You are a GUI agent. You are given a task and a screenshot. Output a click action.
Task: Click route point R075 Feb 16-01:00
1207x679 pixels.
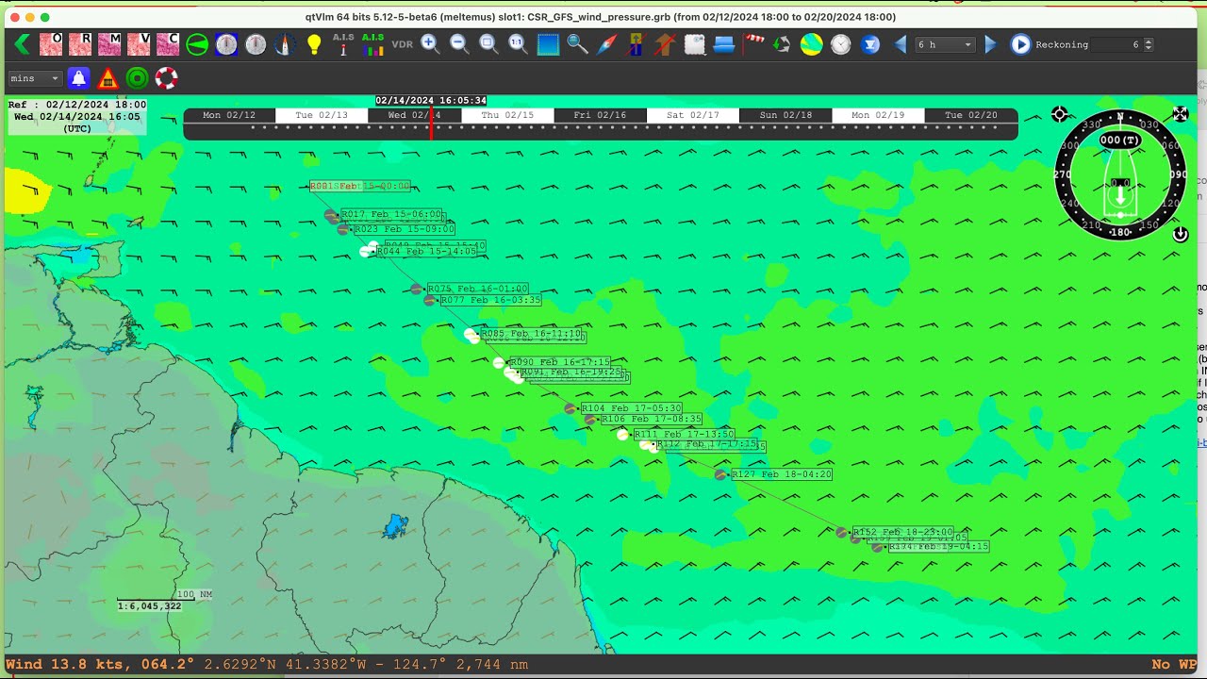477,289
